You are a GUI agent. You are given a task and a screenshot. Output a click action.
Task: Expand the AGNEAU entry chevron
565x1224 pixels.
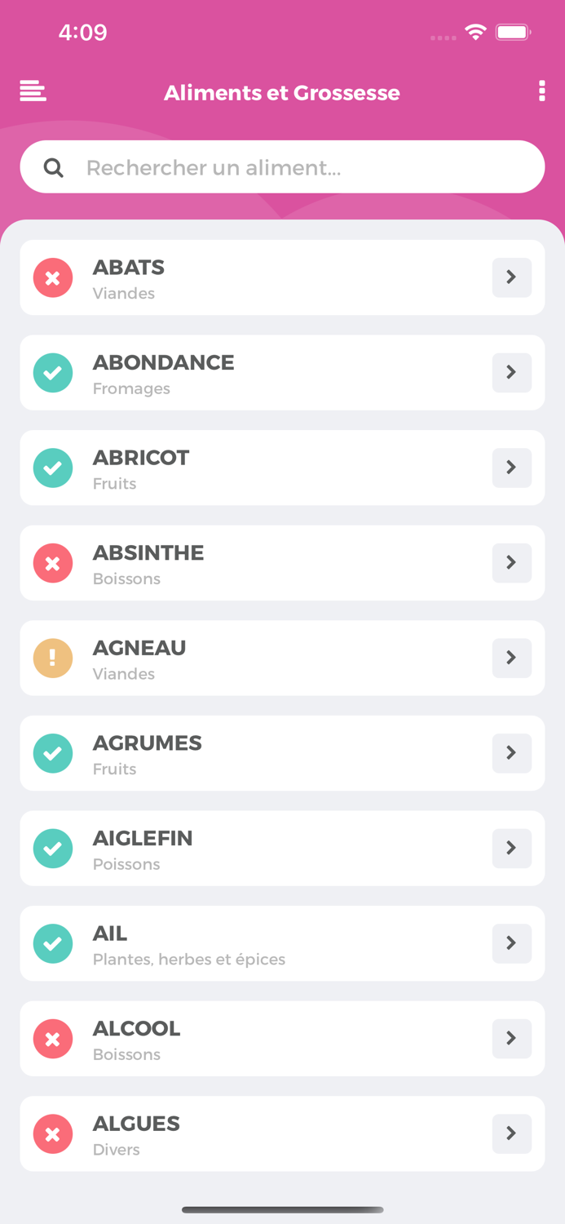pos(511,658)
